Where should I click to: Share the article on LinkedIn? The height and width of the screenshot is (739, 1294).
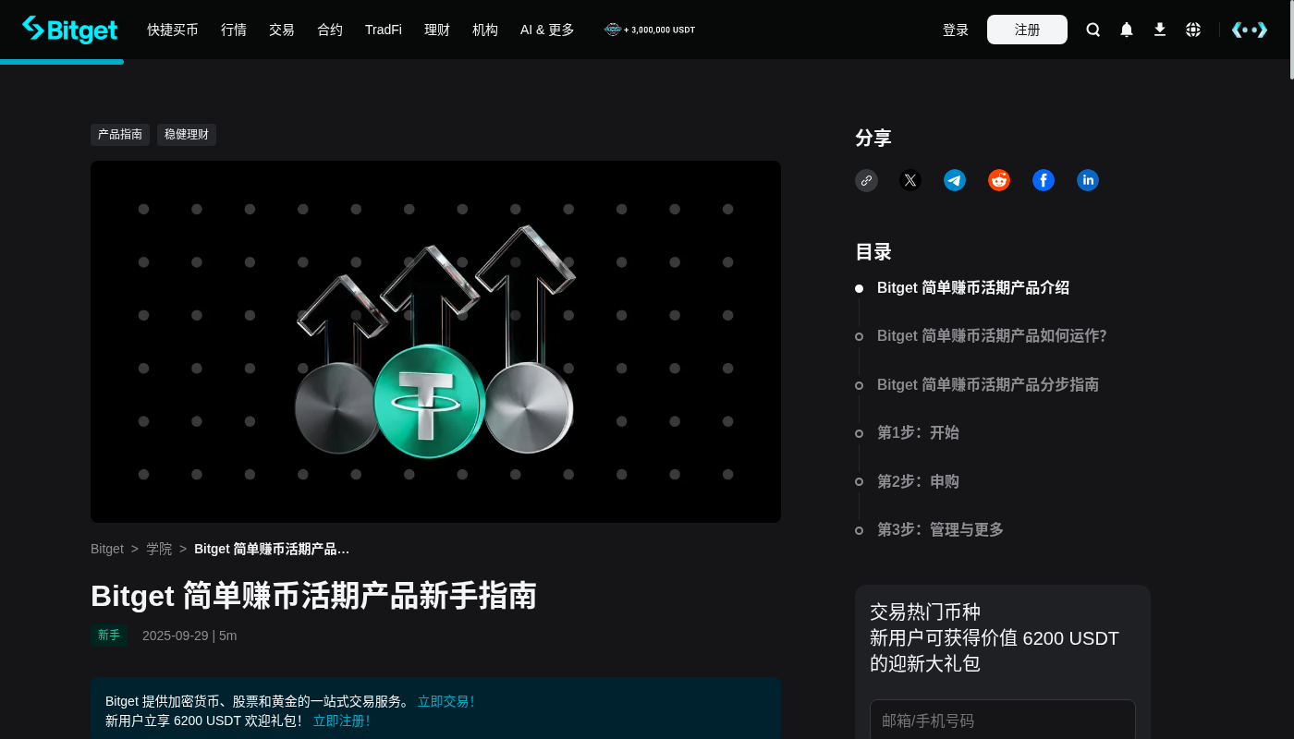coord(1088,180)
